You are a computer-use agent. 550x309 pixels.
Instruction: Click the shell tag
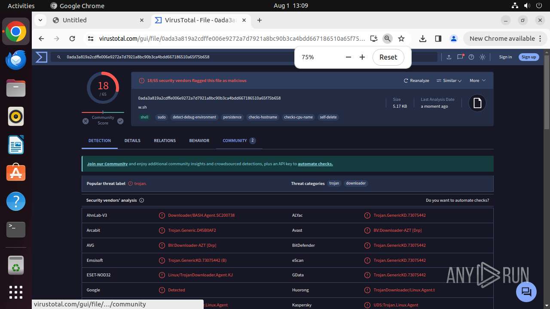pos(145,117)
